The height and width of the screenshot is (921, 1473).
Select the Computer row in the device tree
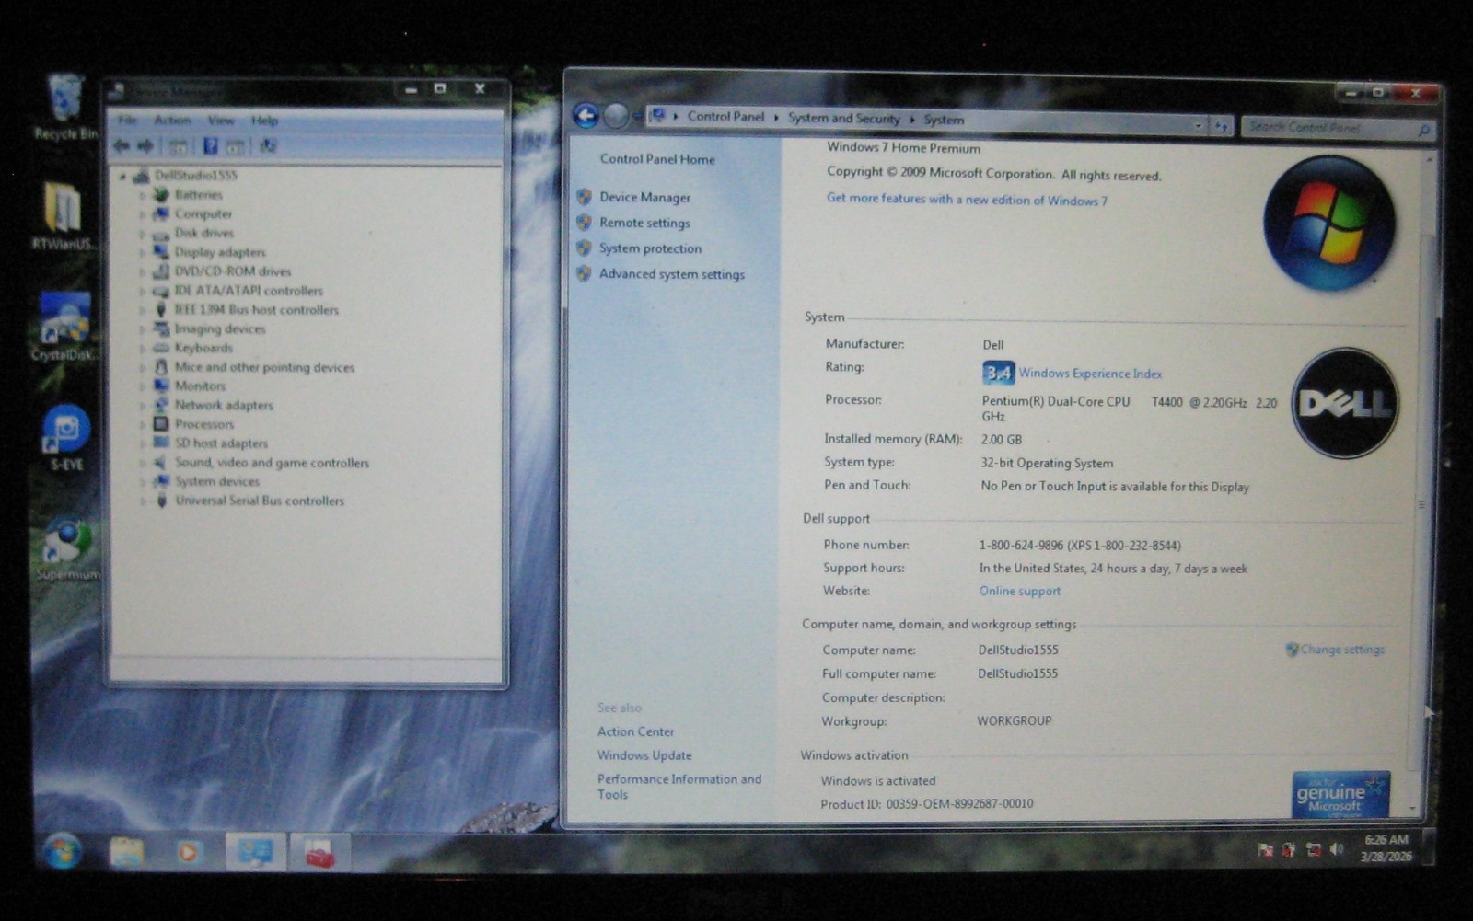tap(203, 213)
